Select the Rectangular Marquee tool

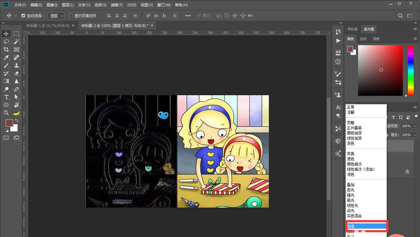pyautogui.click(x=17, y=33)
